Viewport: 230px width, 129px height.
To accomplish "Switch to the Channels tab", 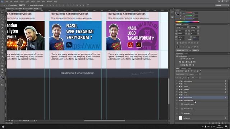I will point(183,68).
